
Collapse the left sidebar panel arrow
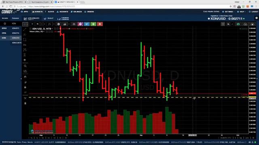(x=21, y=79)
